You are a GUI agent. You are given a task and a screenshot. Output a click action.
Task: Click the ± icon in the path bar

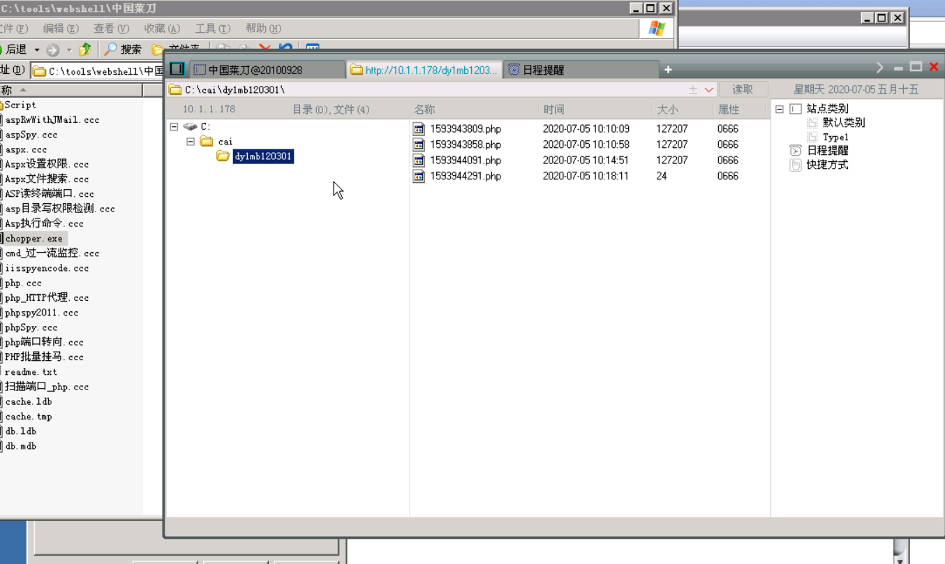[x=693, y=89]
